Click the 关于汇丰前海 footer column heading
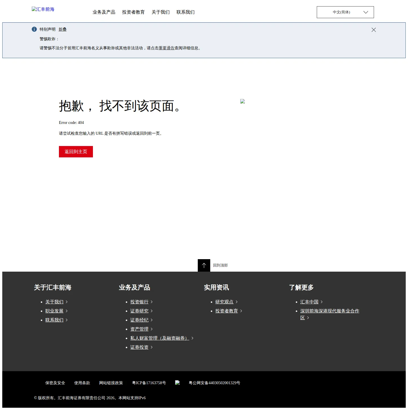This screenshot has width=408, height=410. (x=53, y=288)
